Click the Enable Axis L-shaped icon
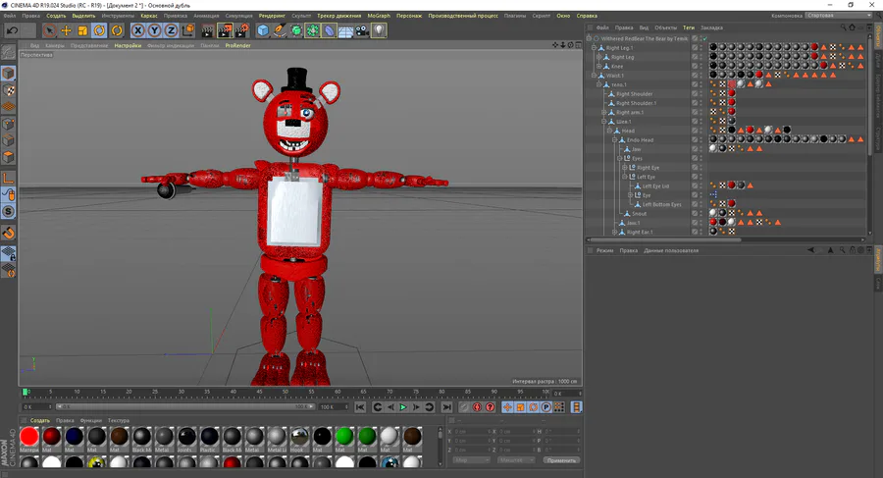Viewport: 883px width, 478px height. (9, 178)
